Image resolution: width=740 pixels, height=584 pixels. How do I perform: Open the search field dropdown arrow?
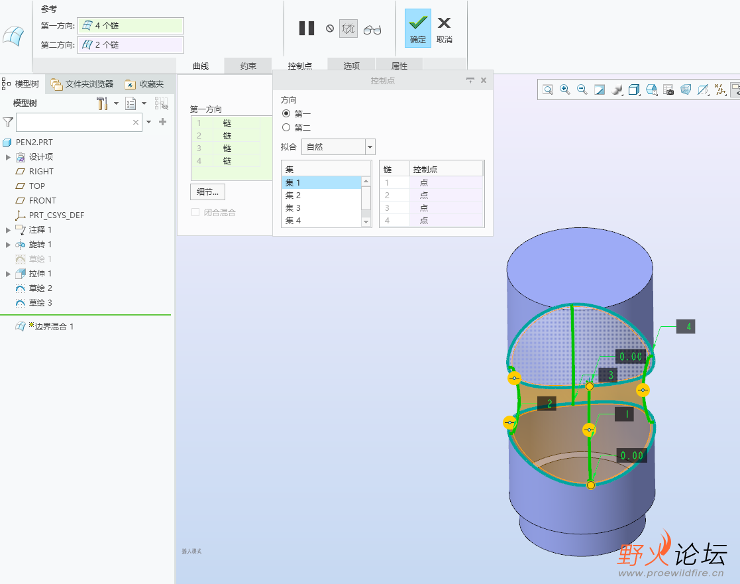click(x=148, y=122)
